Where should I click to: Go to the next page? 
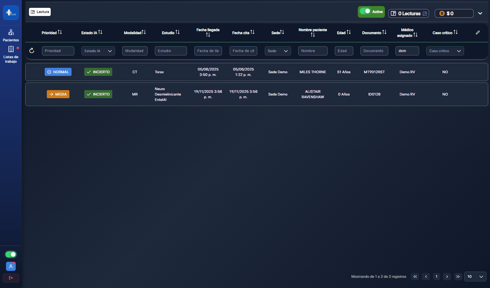(447, 277)
